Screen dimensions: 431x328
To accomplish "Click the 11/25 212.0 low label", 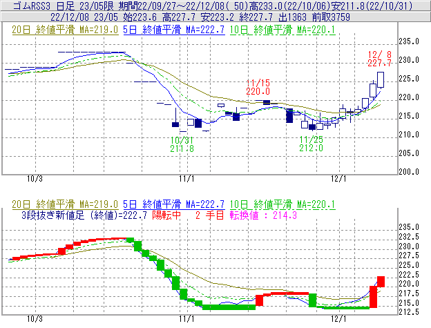I will tap(311, 144).
